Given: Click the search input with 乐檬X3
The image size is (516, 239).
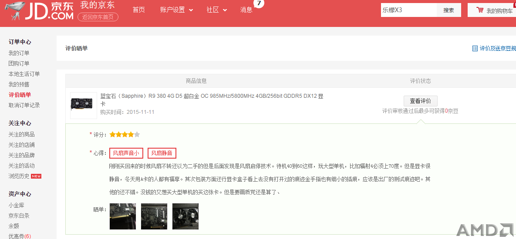Looking at the screenshot, I should (409, 10).
